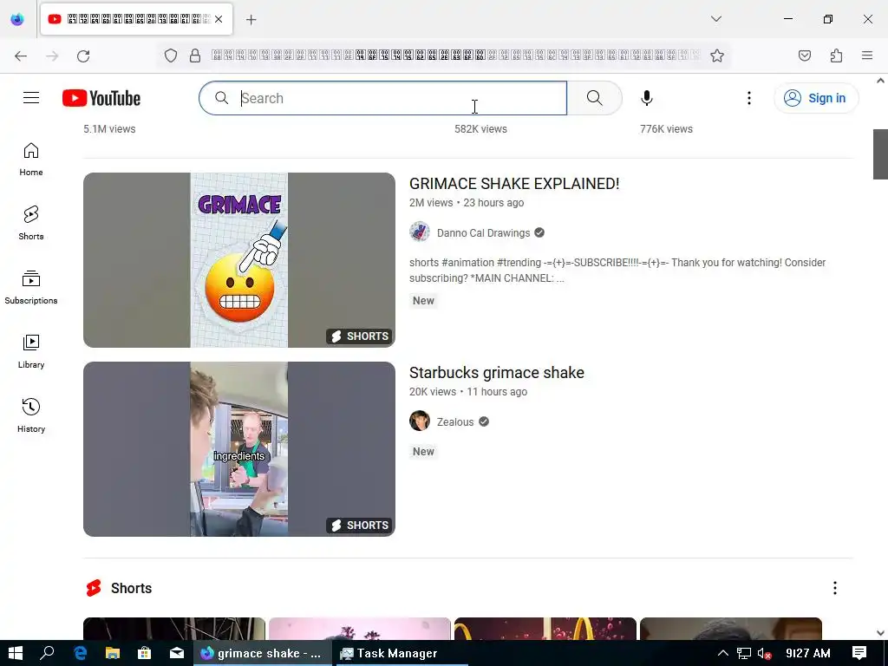Open GRIMACE SHAKE EXPLAINED! video thumbnail

pos(239,260)
